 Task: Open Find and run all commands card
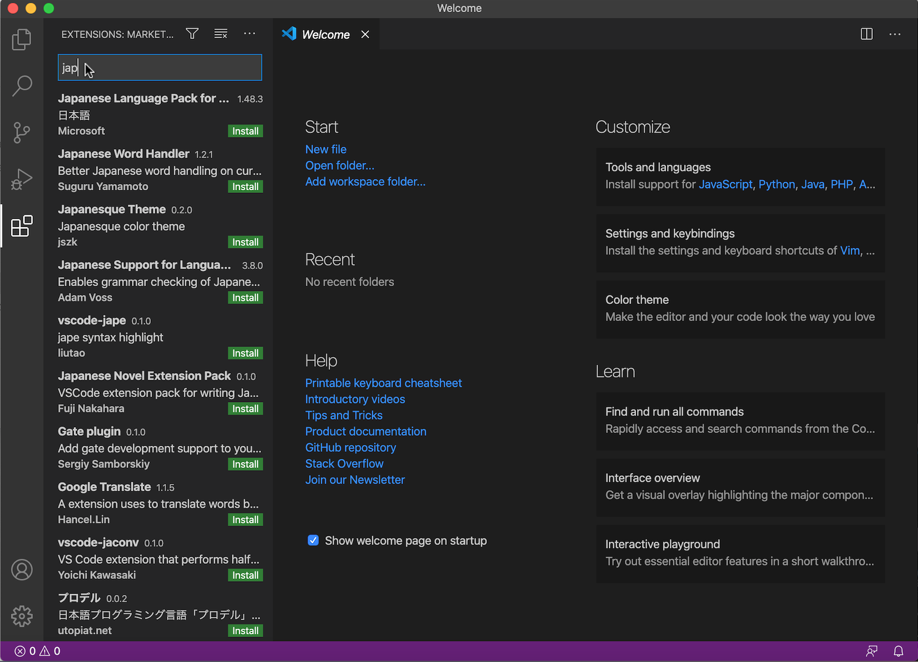coord(740,421)
